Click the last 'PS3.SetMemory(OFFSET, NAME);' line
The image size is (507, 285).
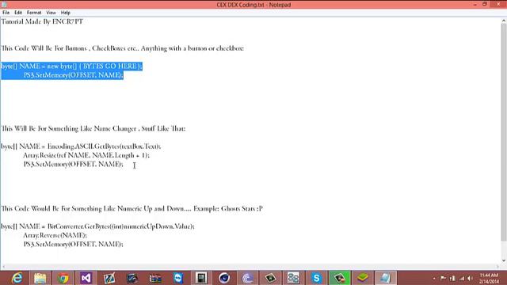tap(73, 245)
